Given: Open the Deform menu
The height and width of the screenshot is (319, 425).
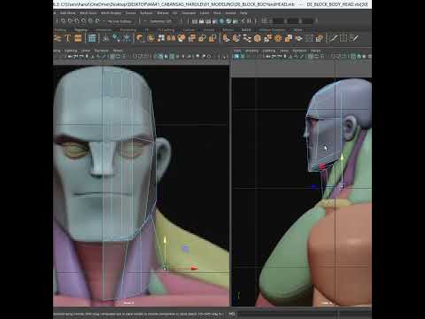Looking at the screenshot, I should (x=163, y=13).
